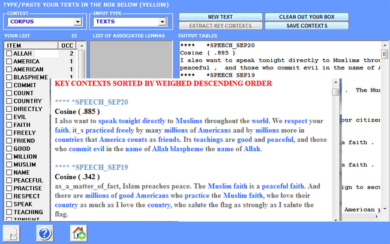Click the NEW TEXT button
The image size is (390, 244).
click(x=220, y=17)
